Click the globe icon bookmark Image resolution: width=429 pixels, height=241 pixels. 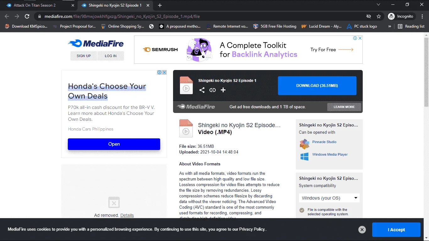click(151, 26)
